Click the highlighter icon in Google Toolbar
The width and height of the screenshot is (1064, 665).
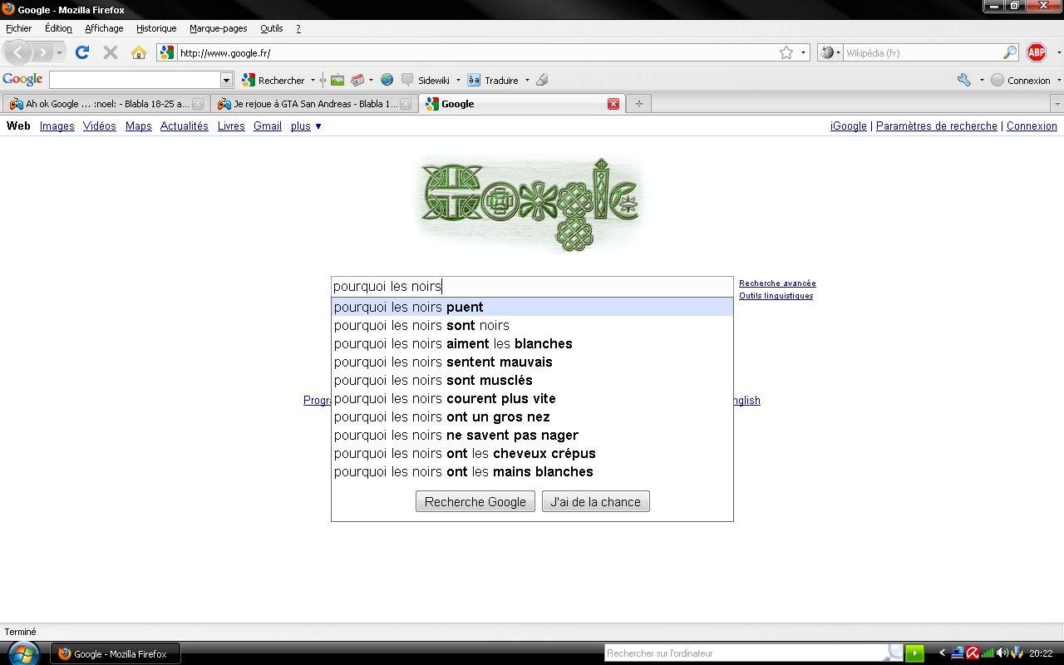(x=542, y=80)
